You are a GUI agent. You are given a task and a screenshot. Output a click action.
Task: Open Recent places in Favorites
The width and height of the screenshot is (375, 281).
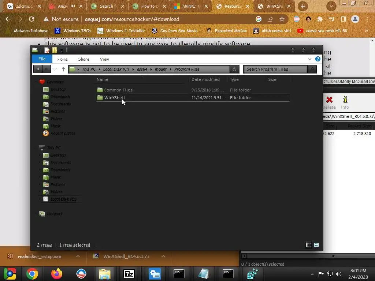pyautogui.click(x=63, y=133)
